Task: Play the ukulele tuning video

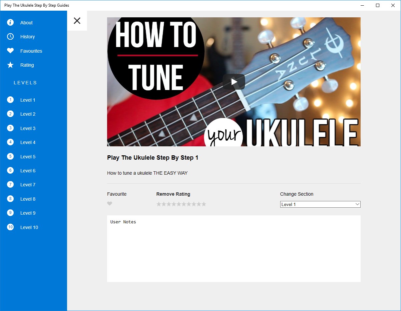Action: (234, 81)
